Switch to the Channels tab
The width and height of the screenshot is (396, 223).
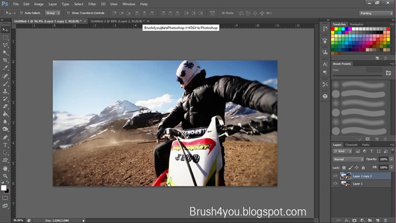click(351, 145)
